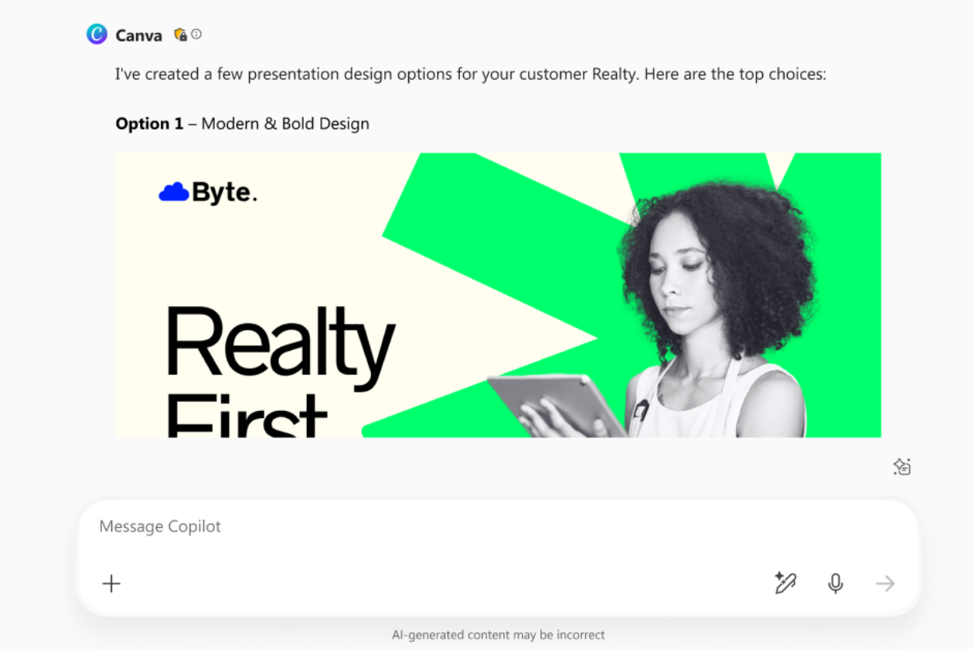Open the shield and lock security icon

(180, 34)
